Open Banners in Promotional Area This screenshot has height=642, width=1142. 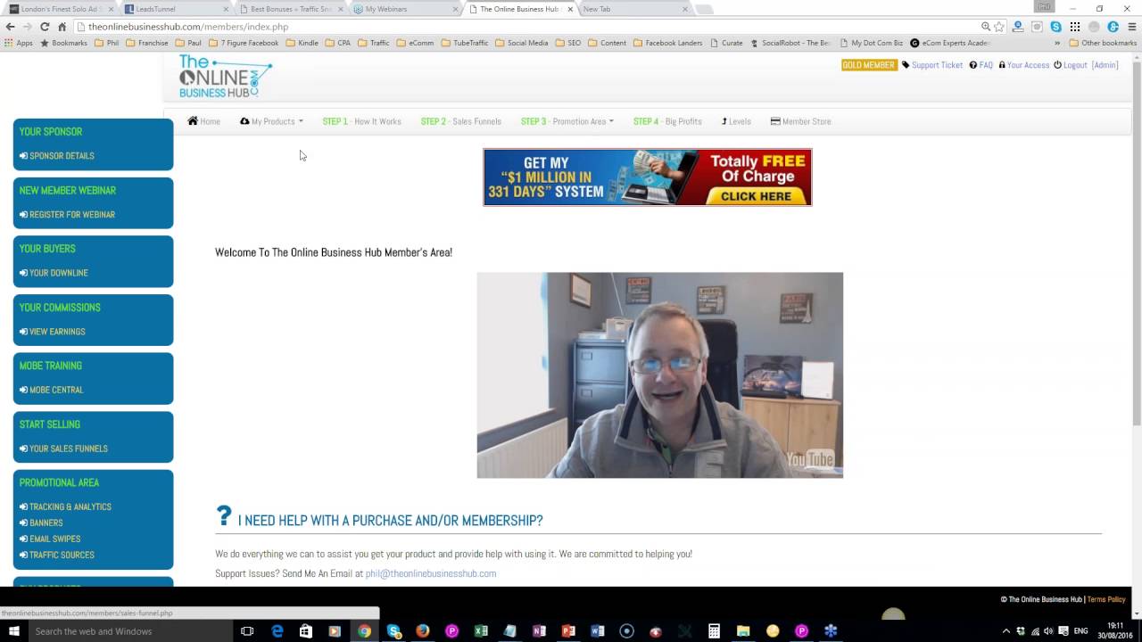click(41, 523)
